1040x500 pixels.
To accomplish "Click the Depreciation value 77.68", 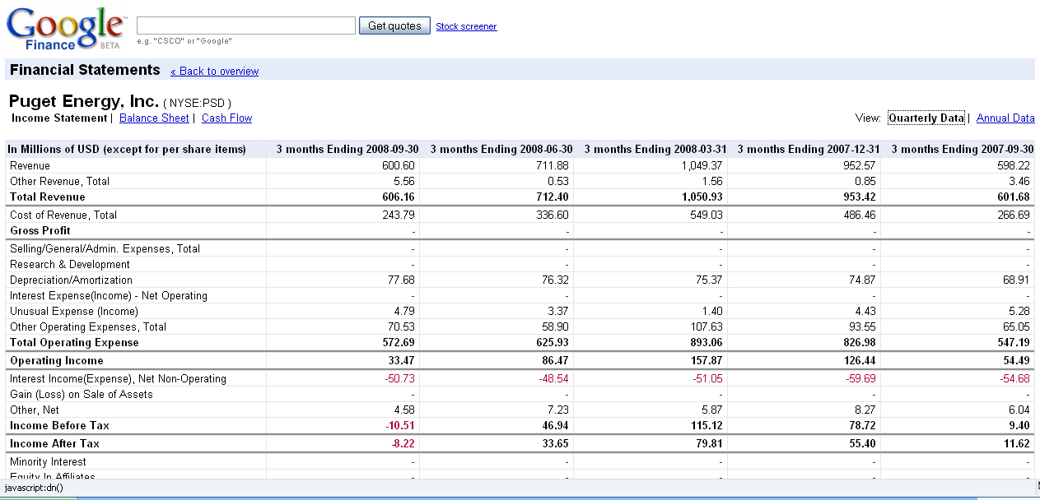I will [x=402, y=280].
